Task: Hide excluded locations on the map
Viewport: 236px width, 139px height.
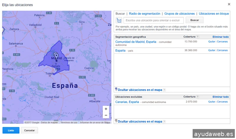Action: click(x=140, y=121)
